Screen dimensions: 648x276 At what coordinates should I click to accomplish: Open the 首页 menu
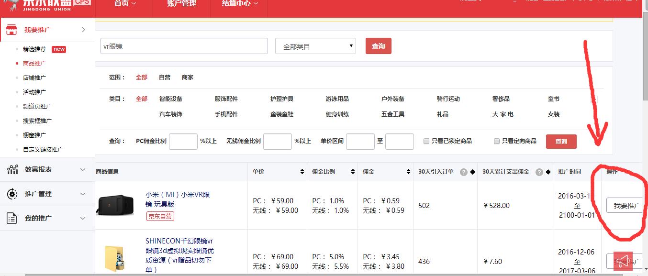123,3
